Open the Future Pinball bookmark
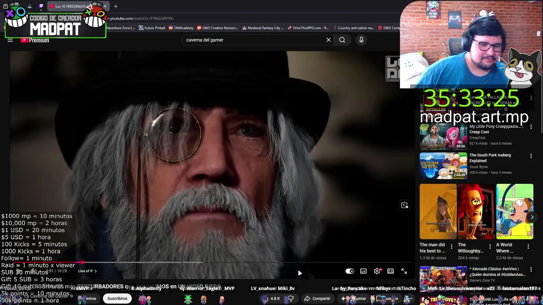 152,28
